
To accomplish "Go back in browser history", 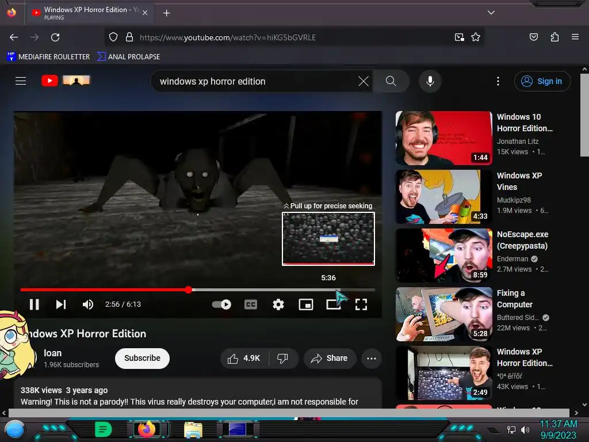I will (x=14, y=37).
